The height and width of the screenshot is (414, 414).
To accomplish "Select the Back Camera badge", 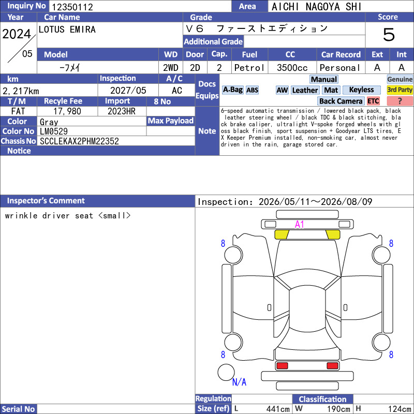I will click(341, 101).
